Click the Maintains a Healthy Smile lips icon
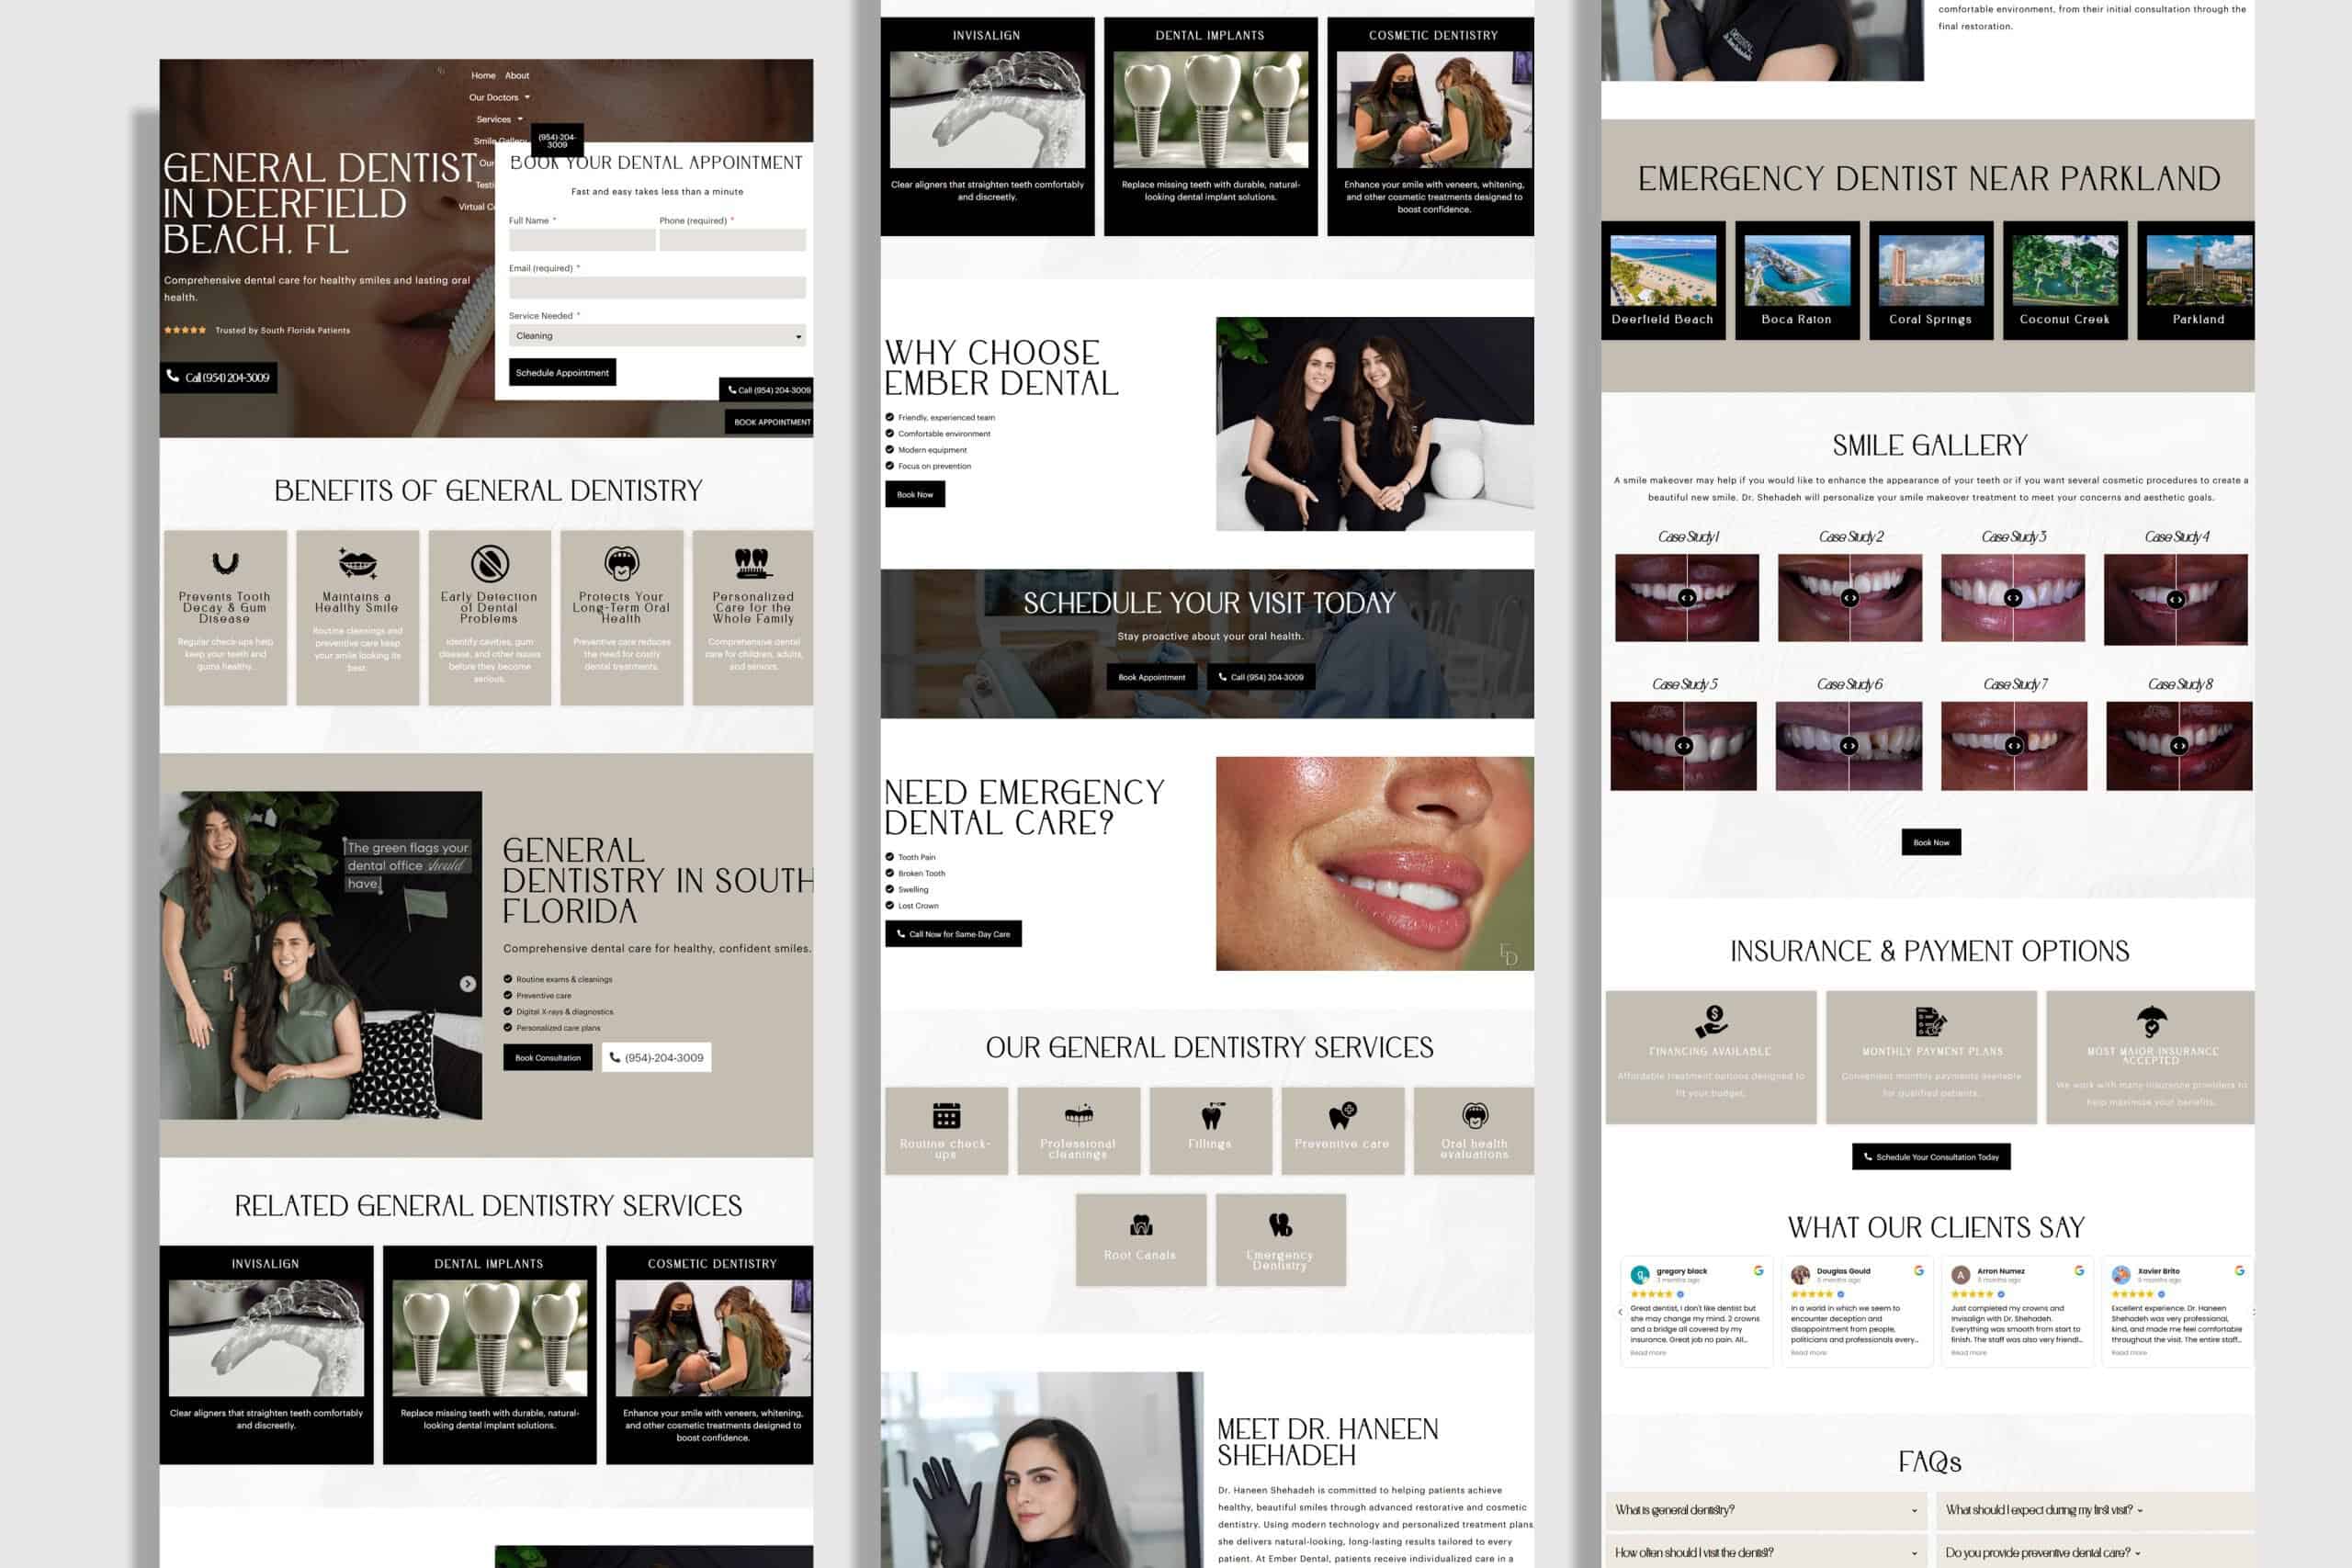 click(x=357, y=563)
